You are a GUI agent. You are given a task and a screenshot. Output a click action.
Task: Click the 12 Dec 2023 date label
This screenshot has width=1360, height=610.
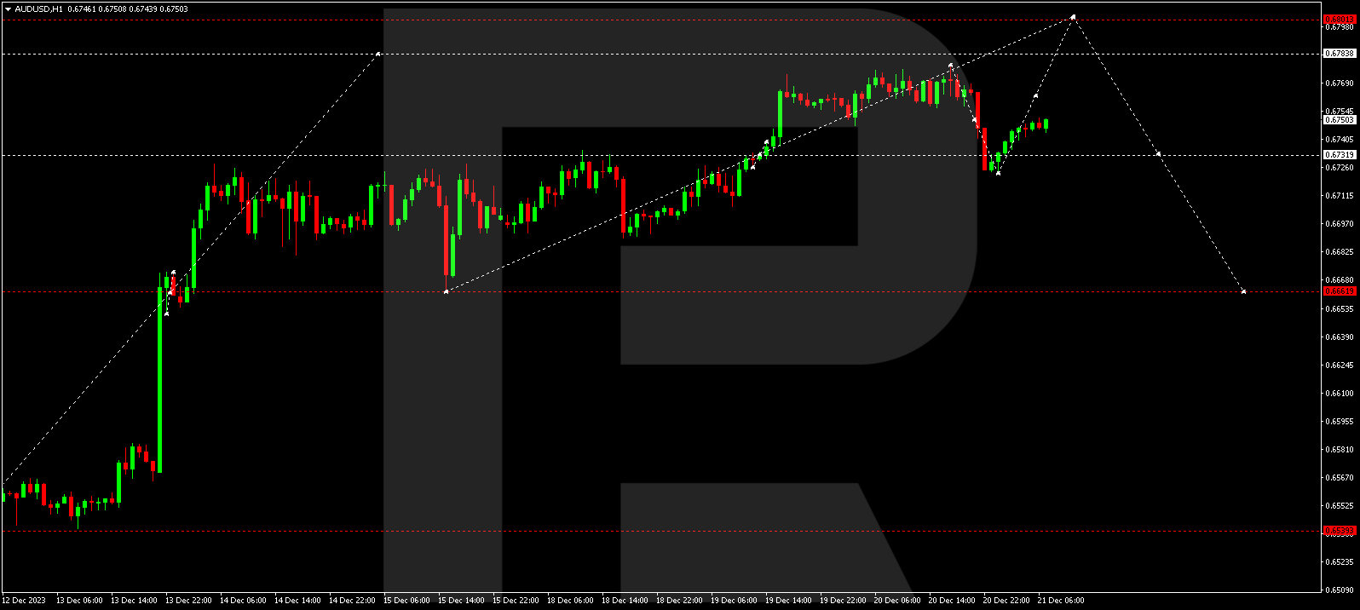coord(24,601)
